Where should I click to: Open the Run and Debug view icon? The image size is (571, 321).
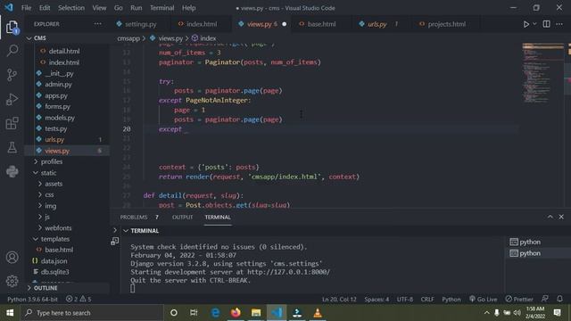12,99
